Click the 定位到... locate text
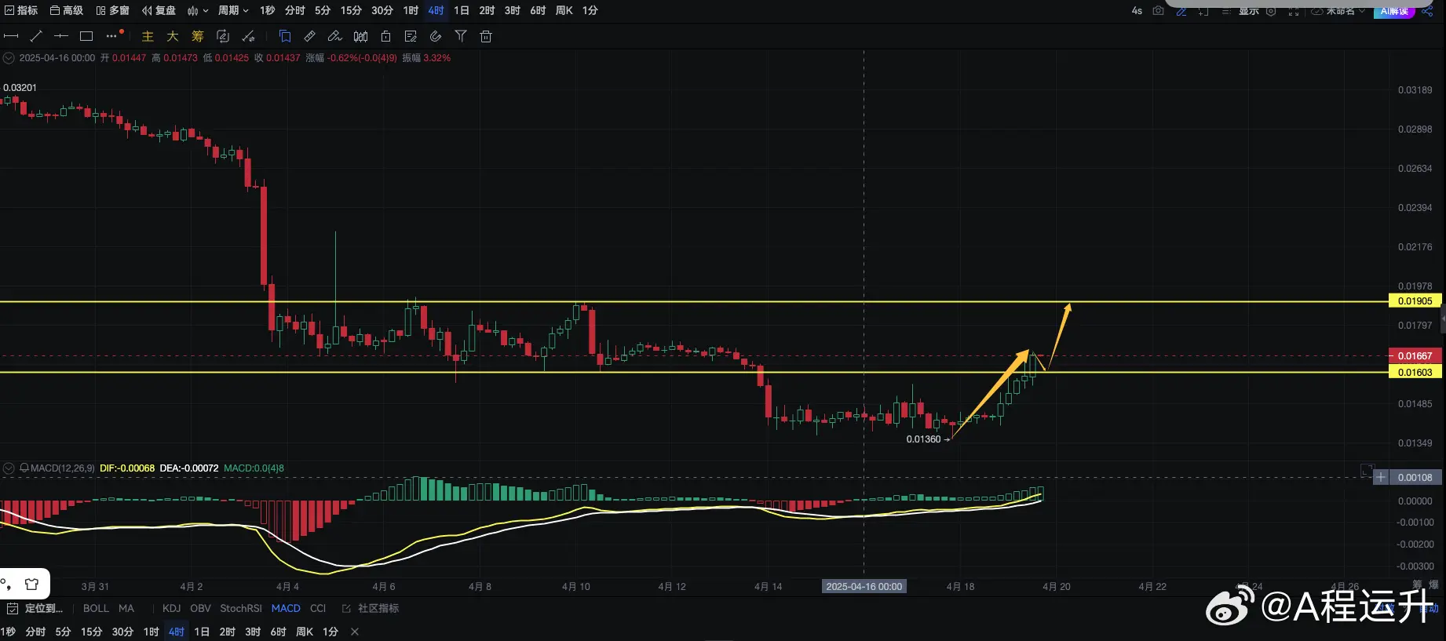This screenshot has height=641, width=1446. (x=44, y=608)
